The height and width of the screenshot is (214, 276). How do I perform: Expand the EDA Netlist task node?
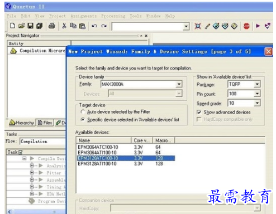point(32,194)
